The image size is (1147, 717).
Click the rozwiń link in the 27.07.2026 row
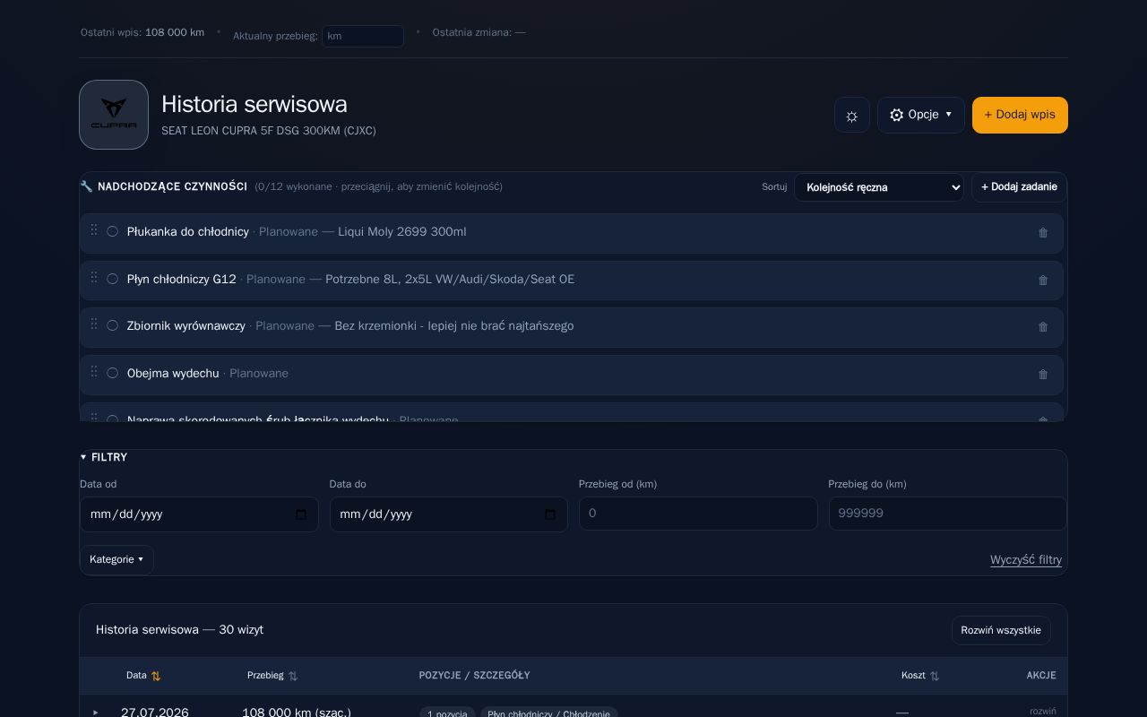pos(1043,712)
